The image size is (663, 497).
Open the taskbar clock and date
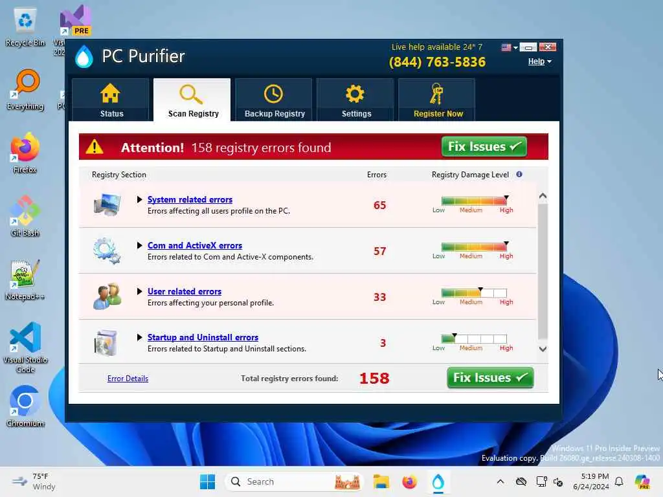tap(590, 481)
